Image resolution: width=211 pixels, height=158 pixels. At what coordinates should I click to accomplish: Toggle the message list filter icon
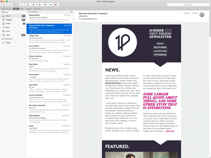(71, 12)
